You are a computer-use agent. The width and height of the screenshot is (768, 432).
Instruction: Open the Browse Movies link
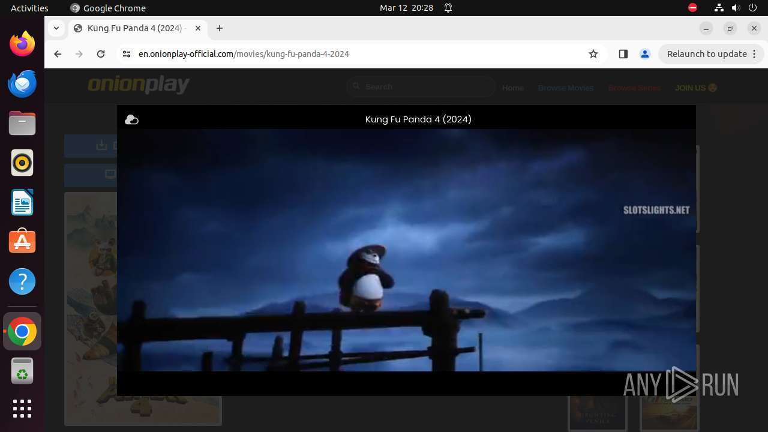(566, 88)
